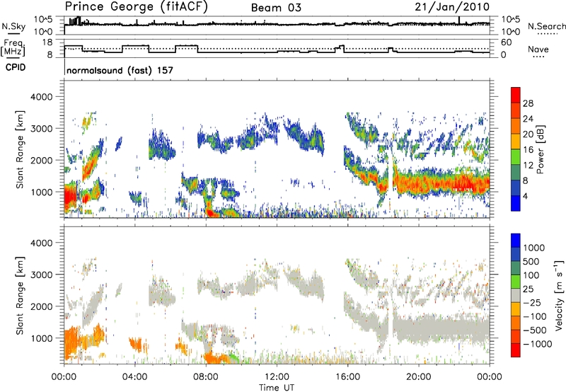The width and height of the screenshot is (566, 392).
Task: Click the 'N.Search' legend label
Action: [x=546, y=26]
